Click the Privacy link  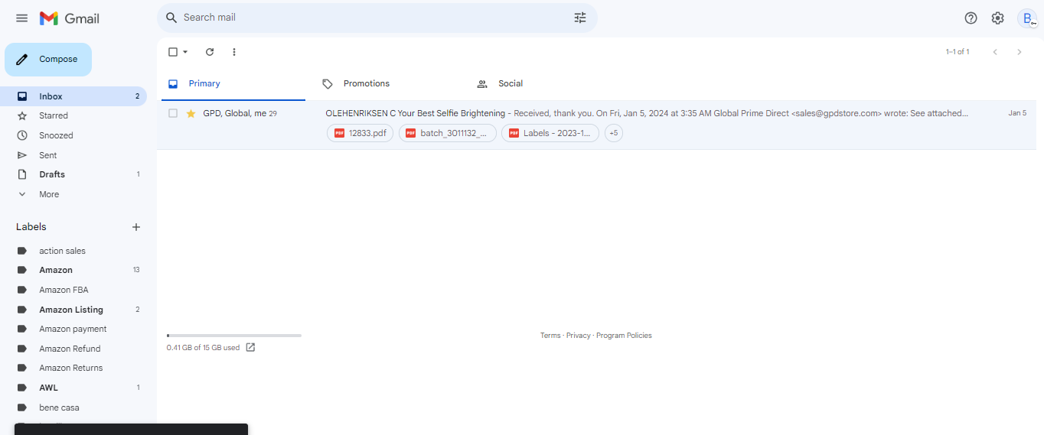(x=579, y=336)
